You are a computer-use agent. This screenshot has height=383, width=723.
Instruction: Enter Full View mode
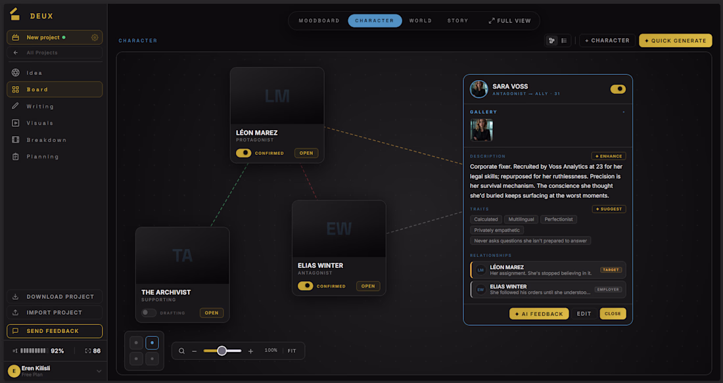click(509, 21)
